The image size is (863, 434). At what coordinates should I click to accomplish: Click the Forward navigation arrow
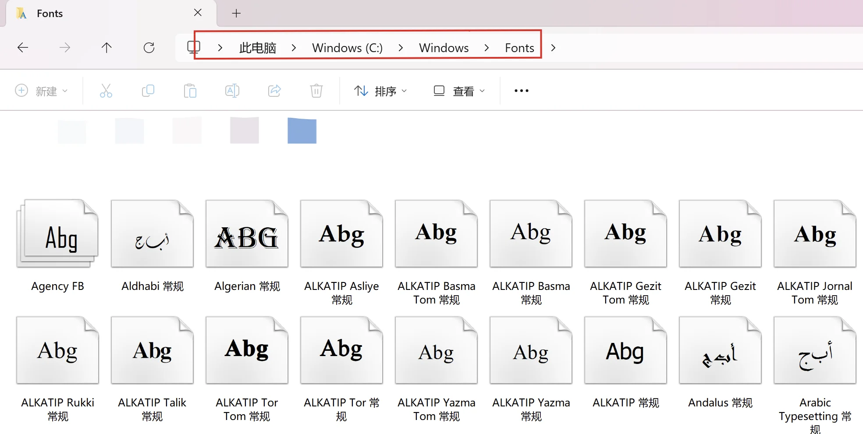[x=64, y=47]
